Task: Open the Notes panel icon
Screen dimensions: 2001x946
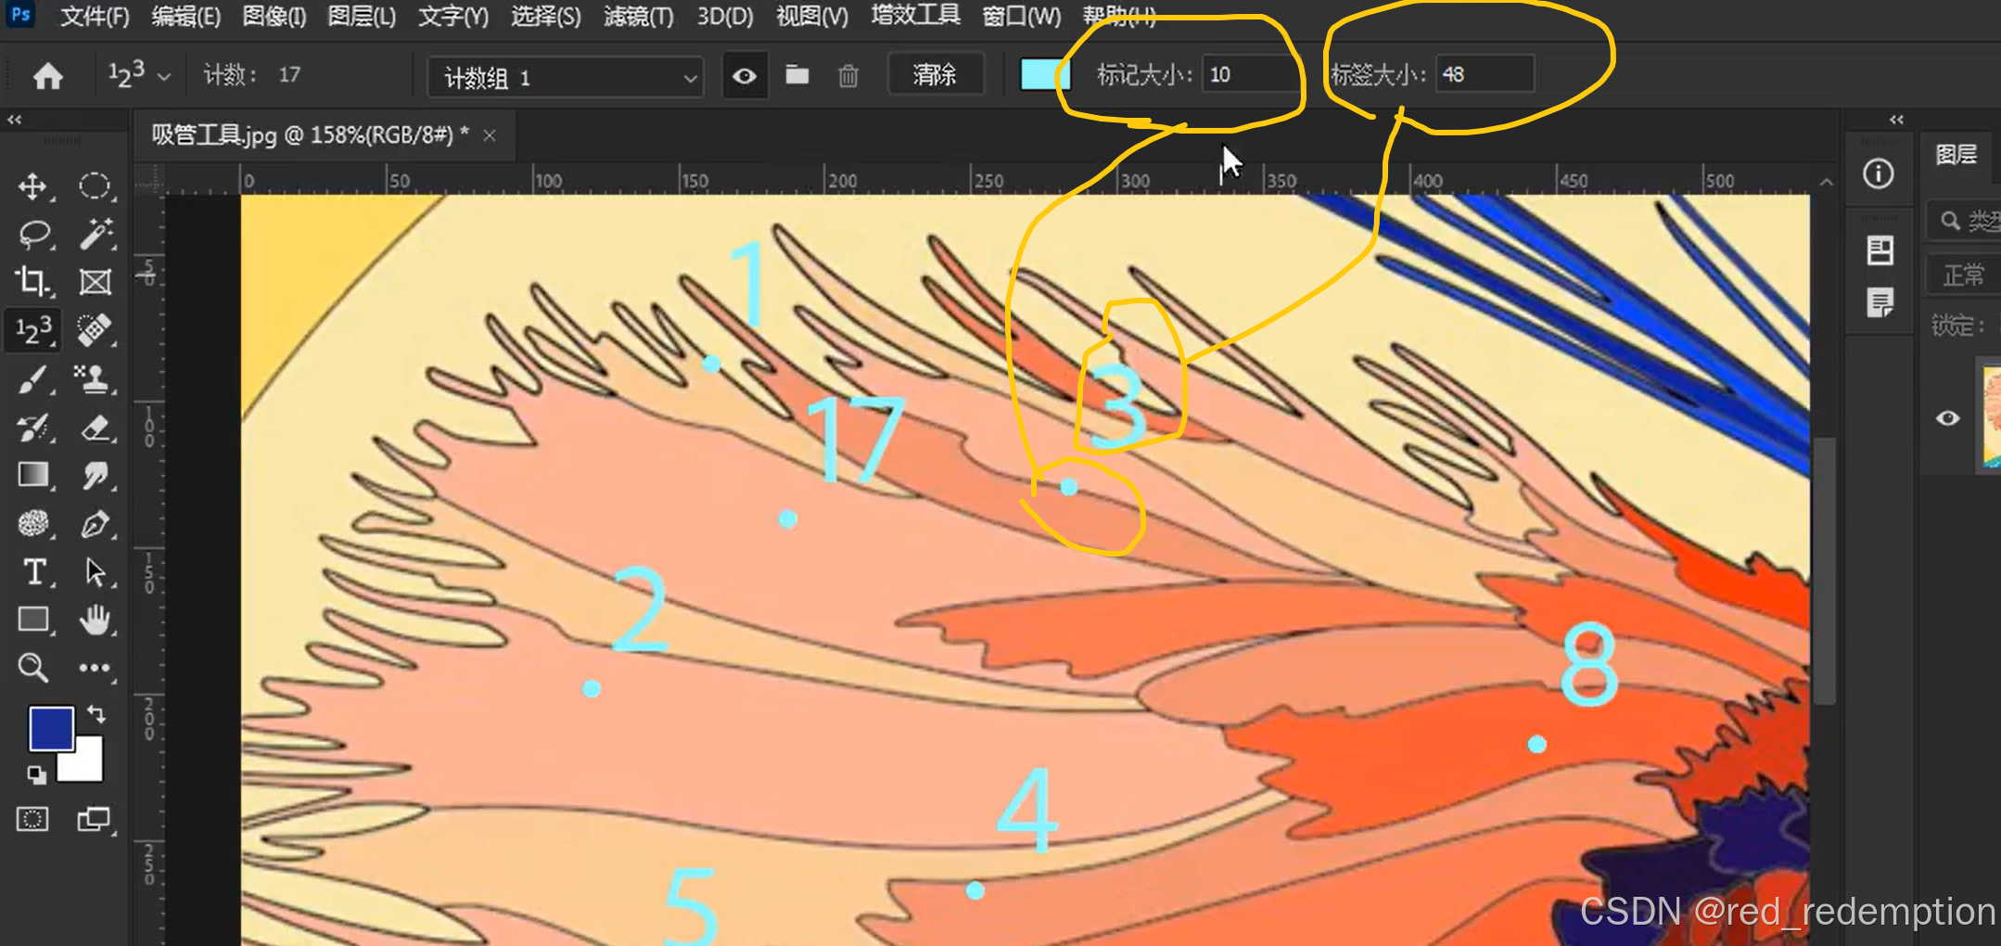Action: pyautogui.click(x=1880, y=302)
